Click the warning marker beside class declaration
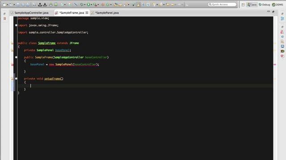 (12, 43)
